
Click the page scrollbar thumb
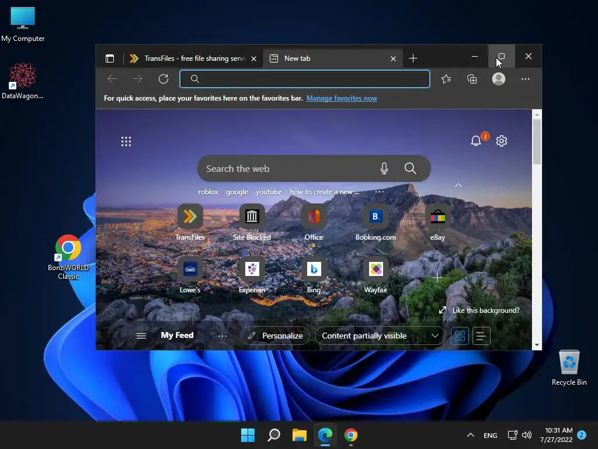(537, 141)
